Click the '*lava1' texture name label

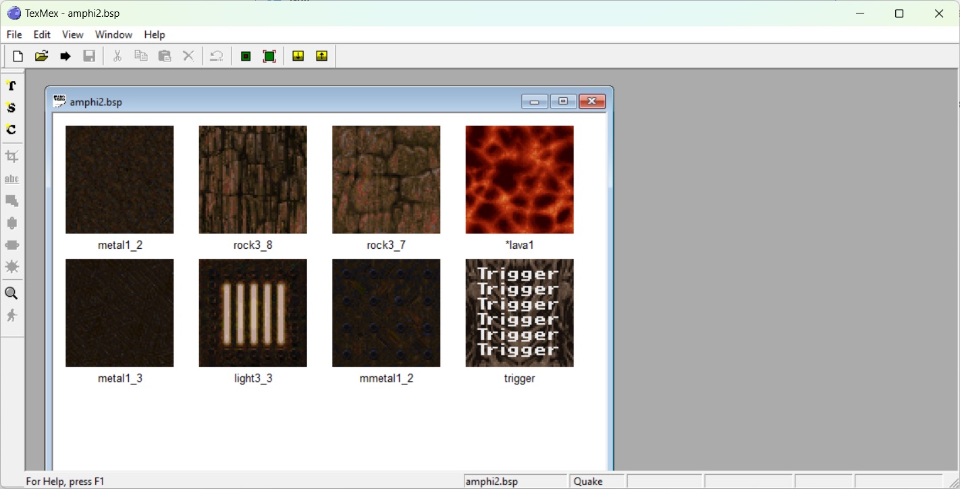coord(520,246)
